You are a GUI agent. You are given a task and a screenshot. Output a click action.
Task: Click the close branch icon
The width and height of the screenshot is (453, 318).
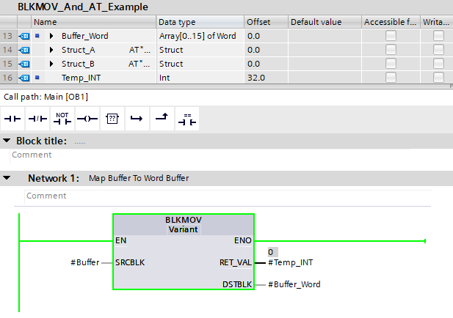click(162, 118)
